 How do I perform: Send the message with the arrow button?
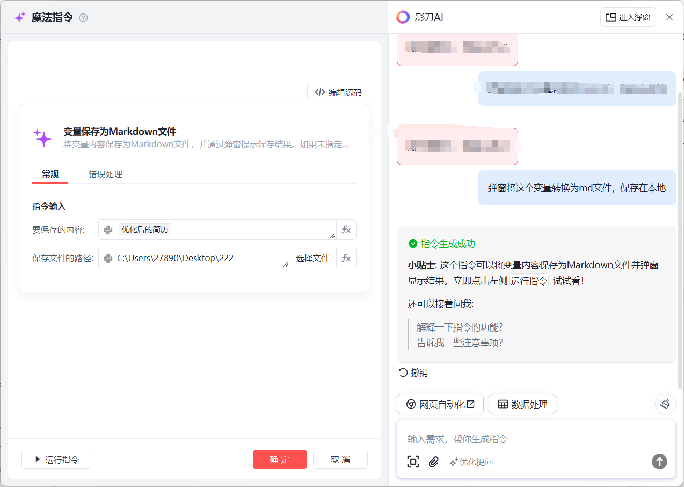click(660, 462)
